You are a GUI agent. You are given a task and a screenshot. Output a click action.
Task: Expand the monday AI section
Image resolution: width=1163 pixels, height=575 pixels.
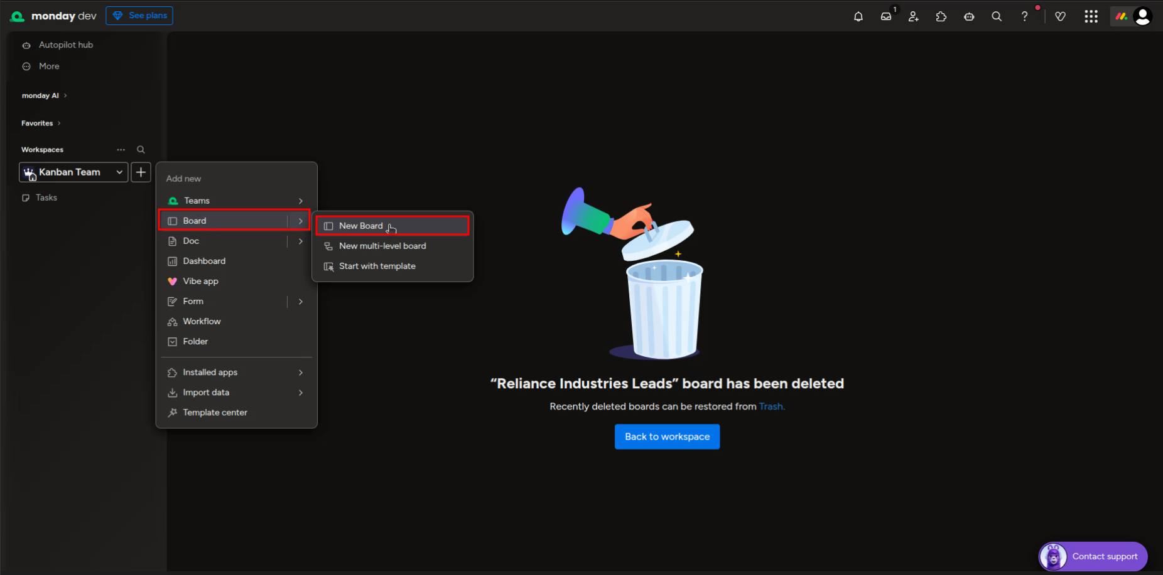coord(44,96)
